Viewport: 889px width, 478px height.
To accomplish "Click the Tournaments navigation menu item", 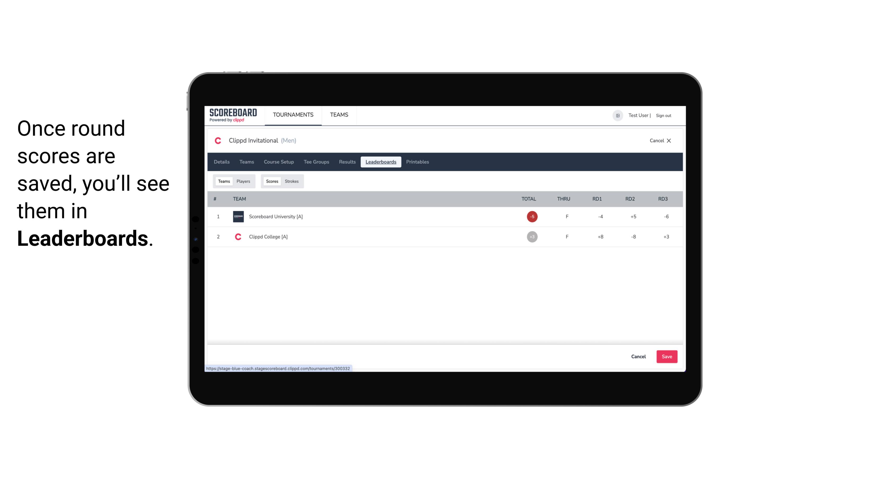I will (x=294, y=115).
